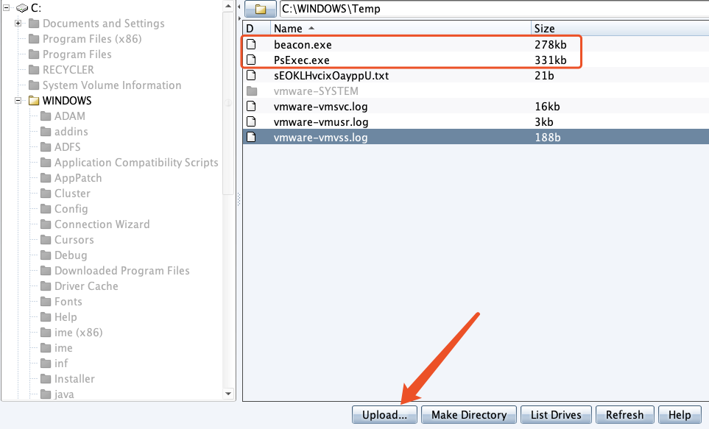Collapse the C: drive tree node
This screenshot has width=709, height=429.
click(7, 7)
